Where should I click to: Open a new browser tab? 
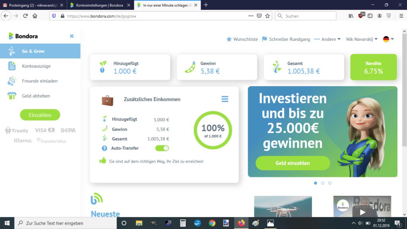tap(206, 5)
